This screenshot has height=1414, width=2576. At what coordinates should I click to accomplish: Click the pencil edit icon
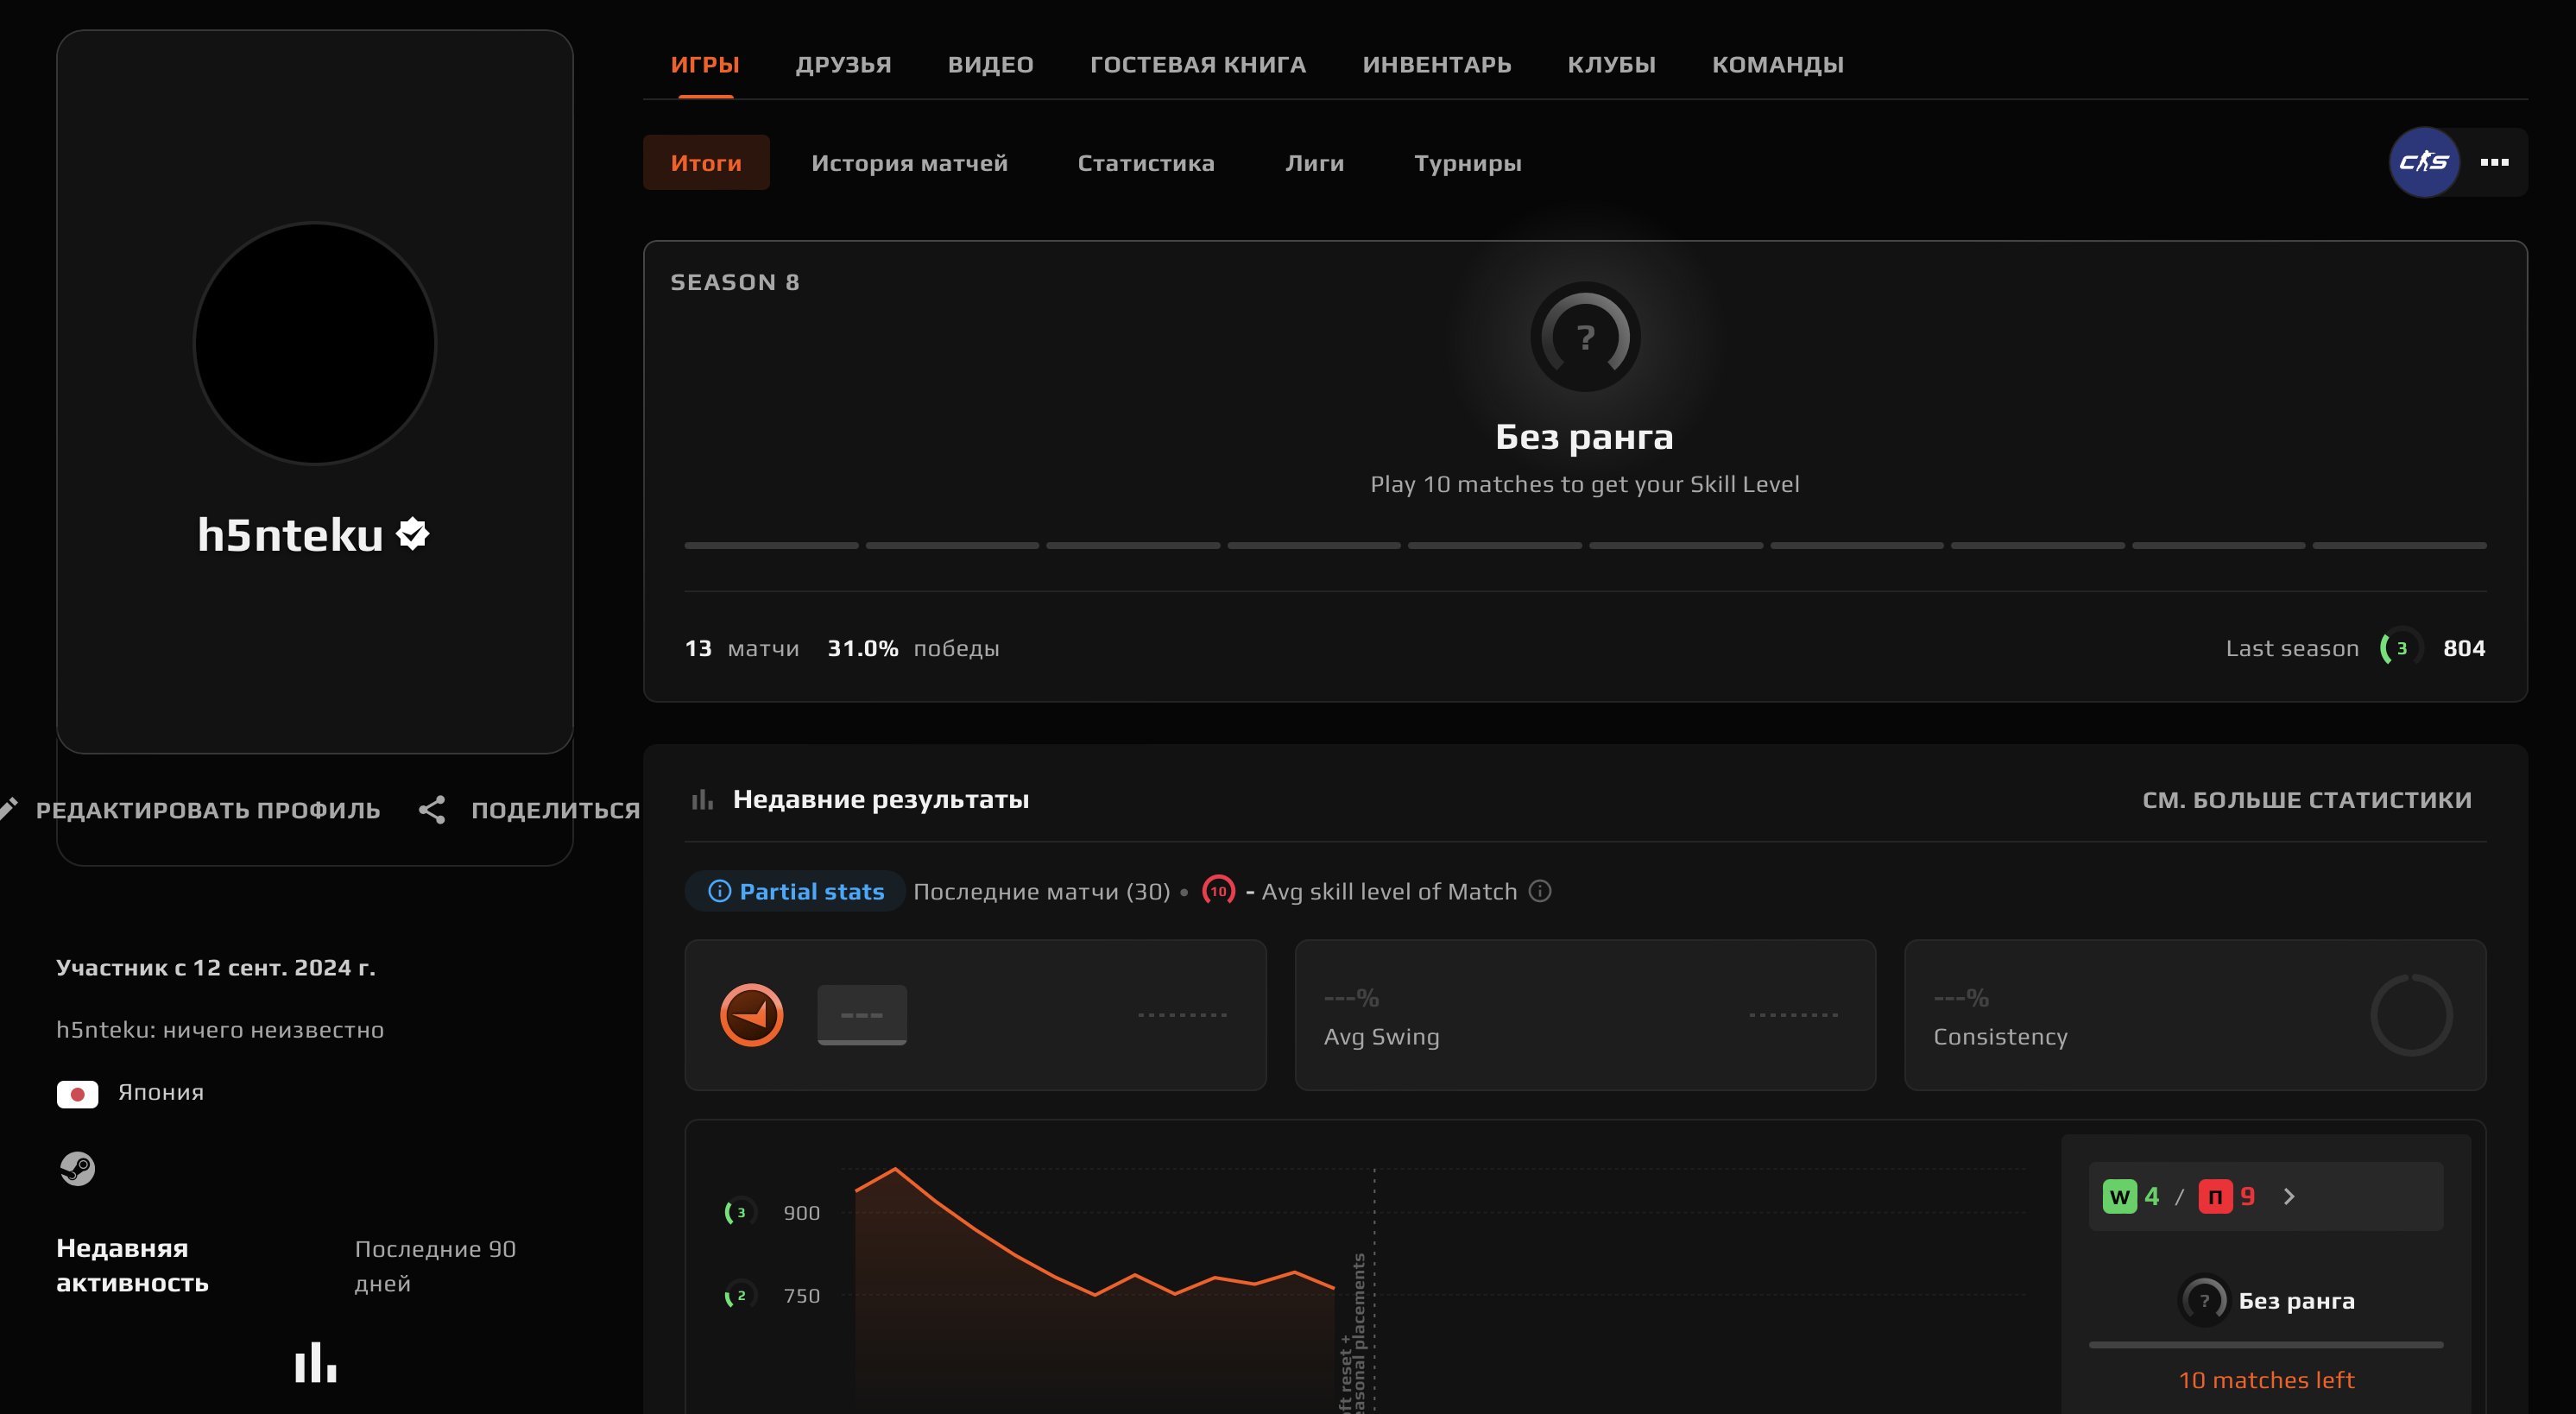(9, 808)
